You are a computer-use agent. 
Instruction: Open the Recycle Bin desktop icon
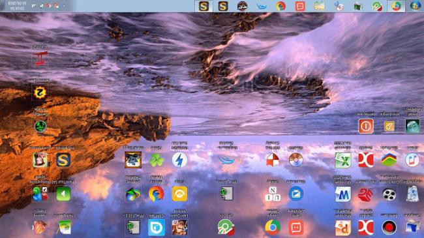pyautogui.click(x=412, y=194)
